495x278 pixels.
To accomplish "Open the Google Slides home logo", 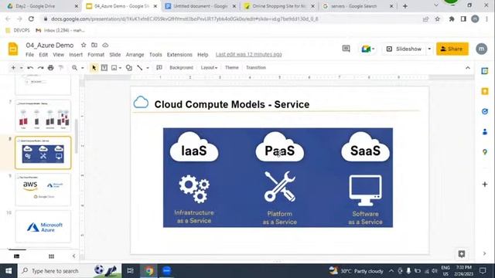I will pyautogui.click(x=13, y=49).
